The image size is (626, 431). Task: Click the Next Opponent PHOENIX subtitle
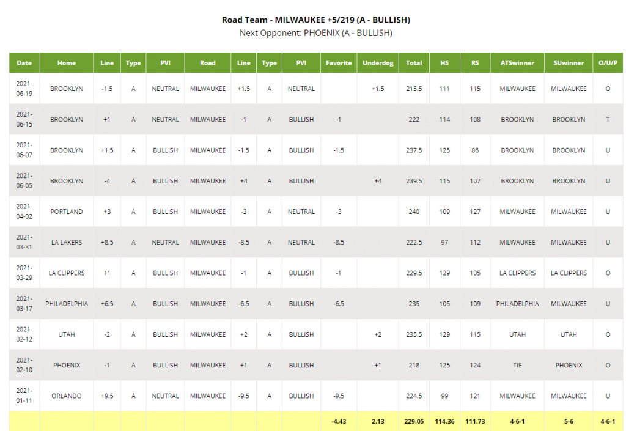pos(316,33)
